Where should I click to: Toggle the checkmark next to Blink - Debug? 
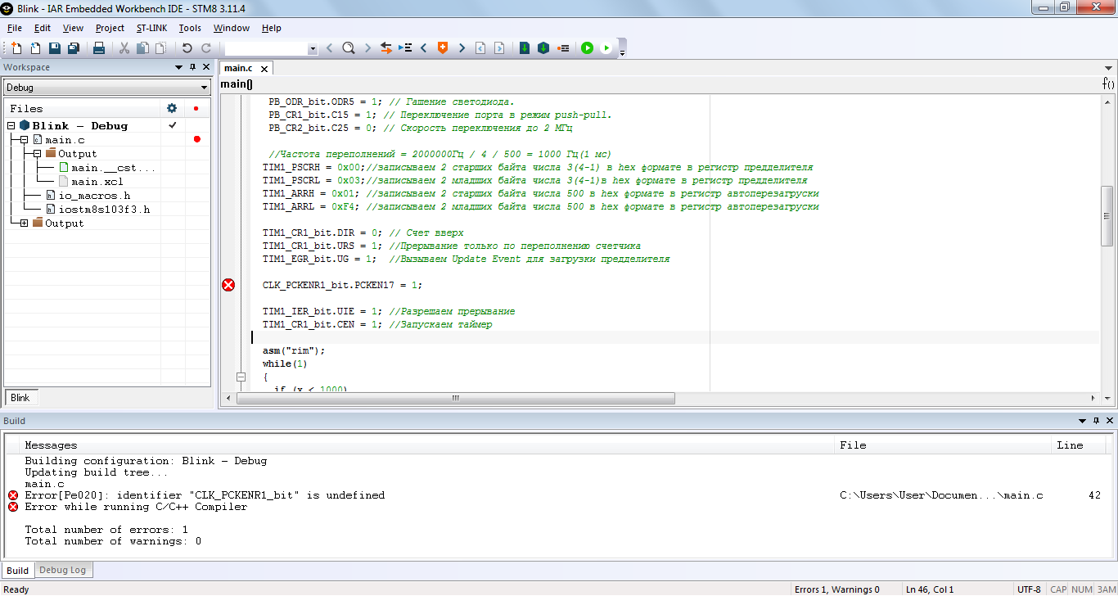[x=172, y=125]
